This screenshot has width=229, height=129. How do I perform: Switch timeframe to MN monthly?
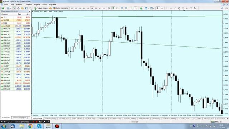pos(104,8)
